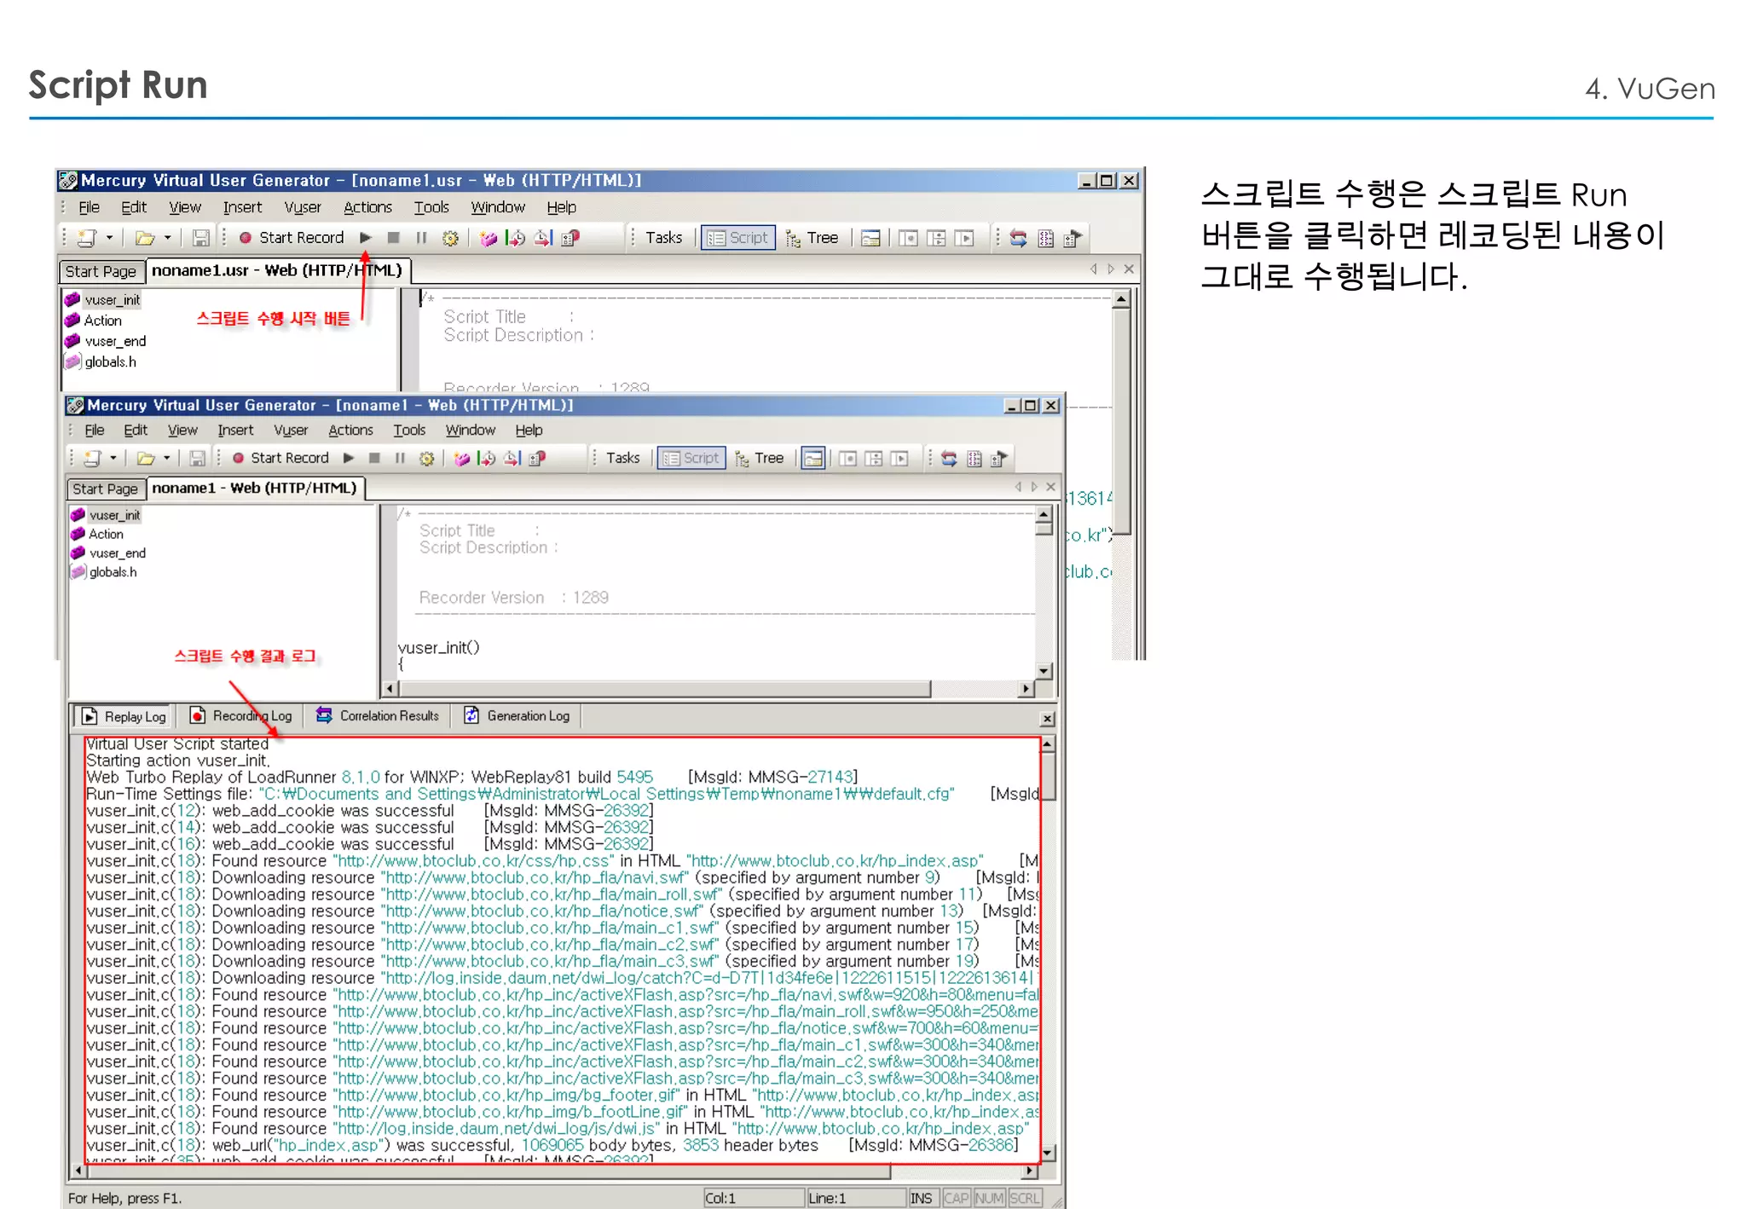1746x1209 pixels.
Task: Expand the Open dropdown arrow in front noname1 toolbar
Action: point(166,458)
